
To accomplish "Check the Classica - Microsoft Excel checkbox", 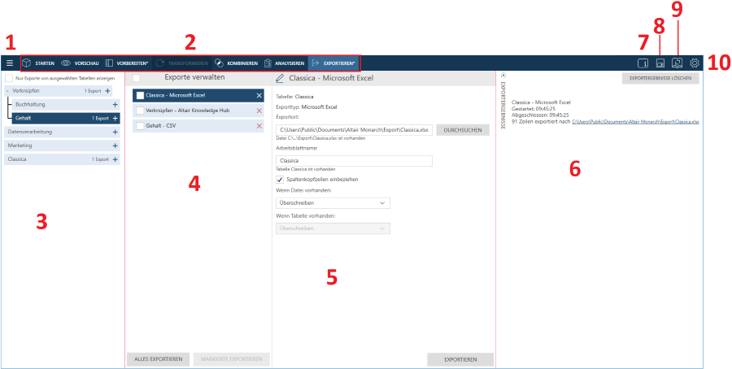I will coord(140,96).
